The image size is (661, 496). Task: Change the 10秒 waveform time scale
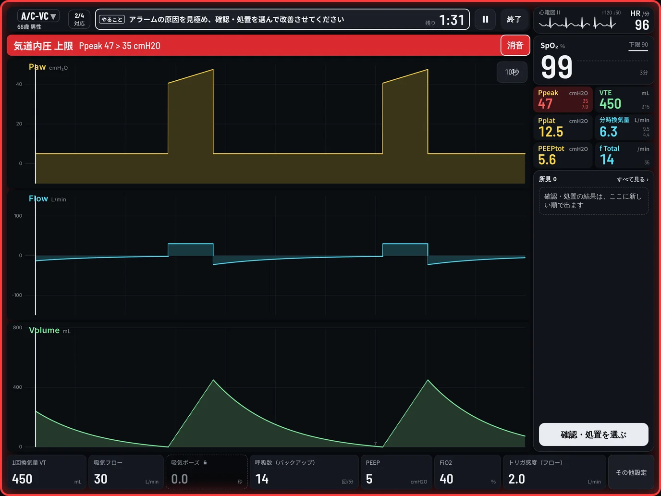click(512, 72)
